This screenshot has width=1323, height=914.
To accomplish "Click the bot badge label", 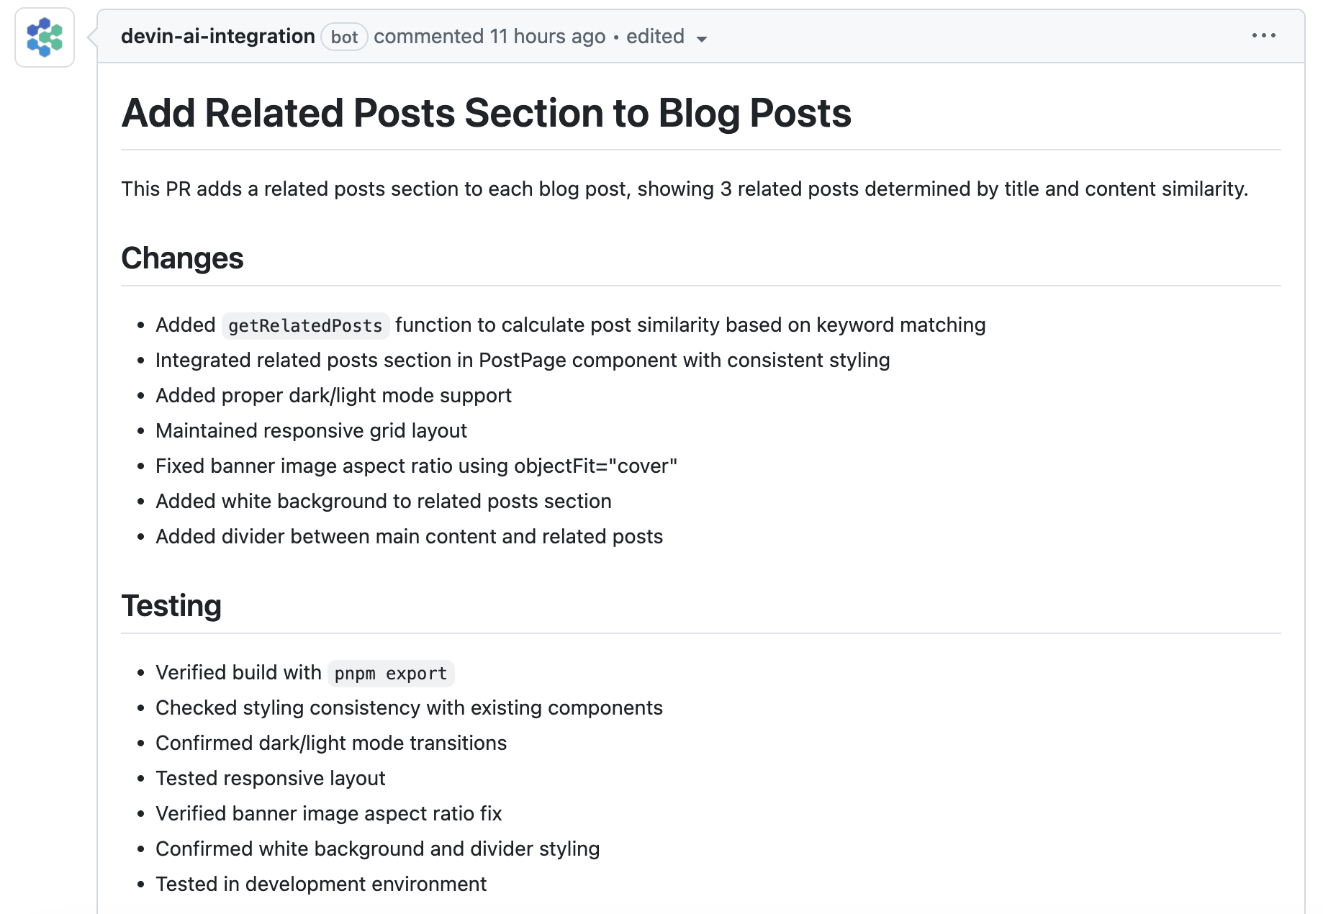I will [344, 37].
